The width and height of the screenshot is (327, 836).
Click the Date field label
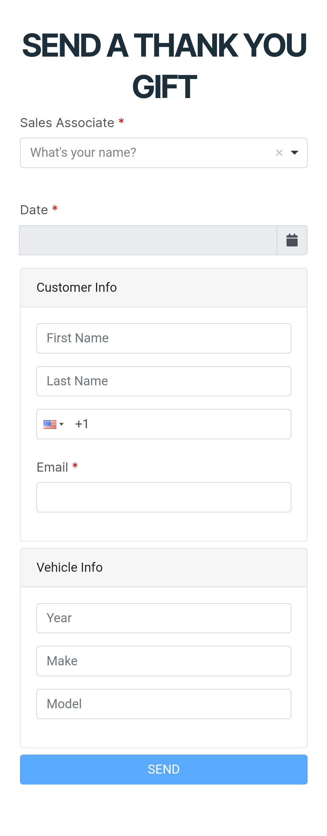tap(34, 210)
